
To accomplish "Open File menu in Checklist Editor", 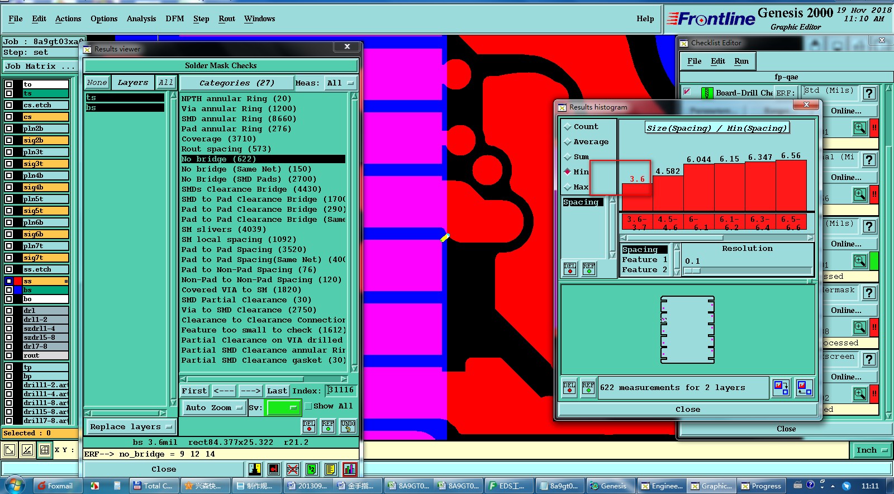I will (x=695, y=61).
